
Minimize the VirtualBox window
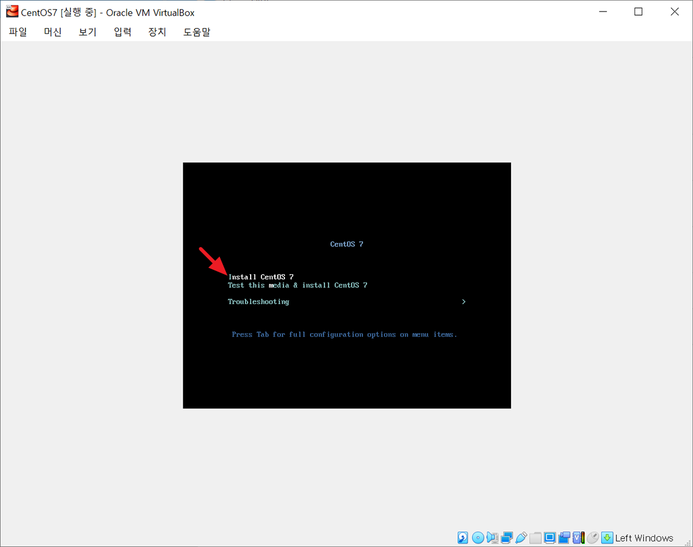(x=603, y=11)
